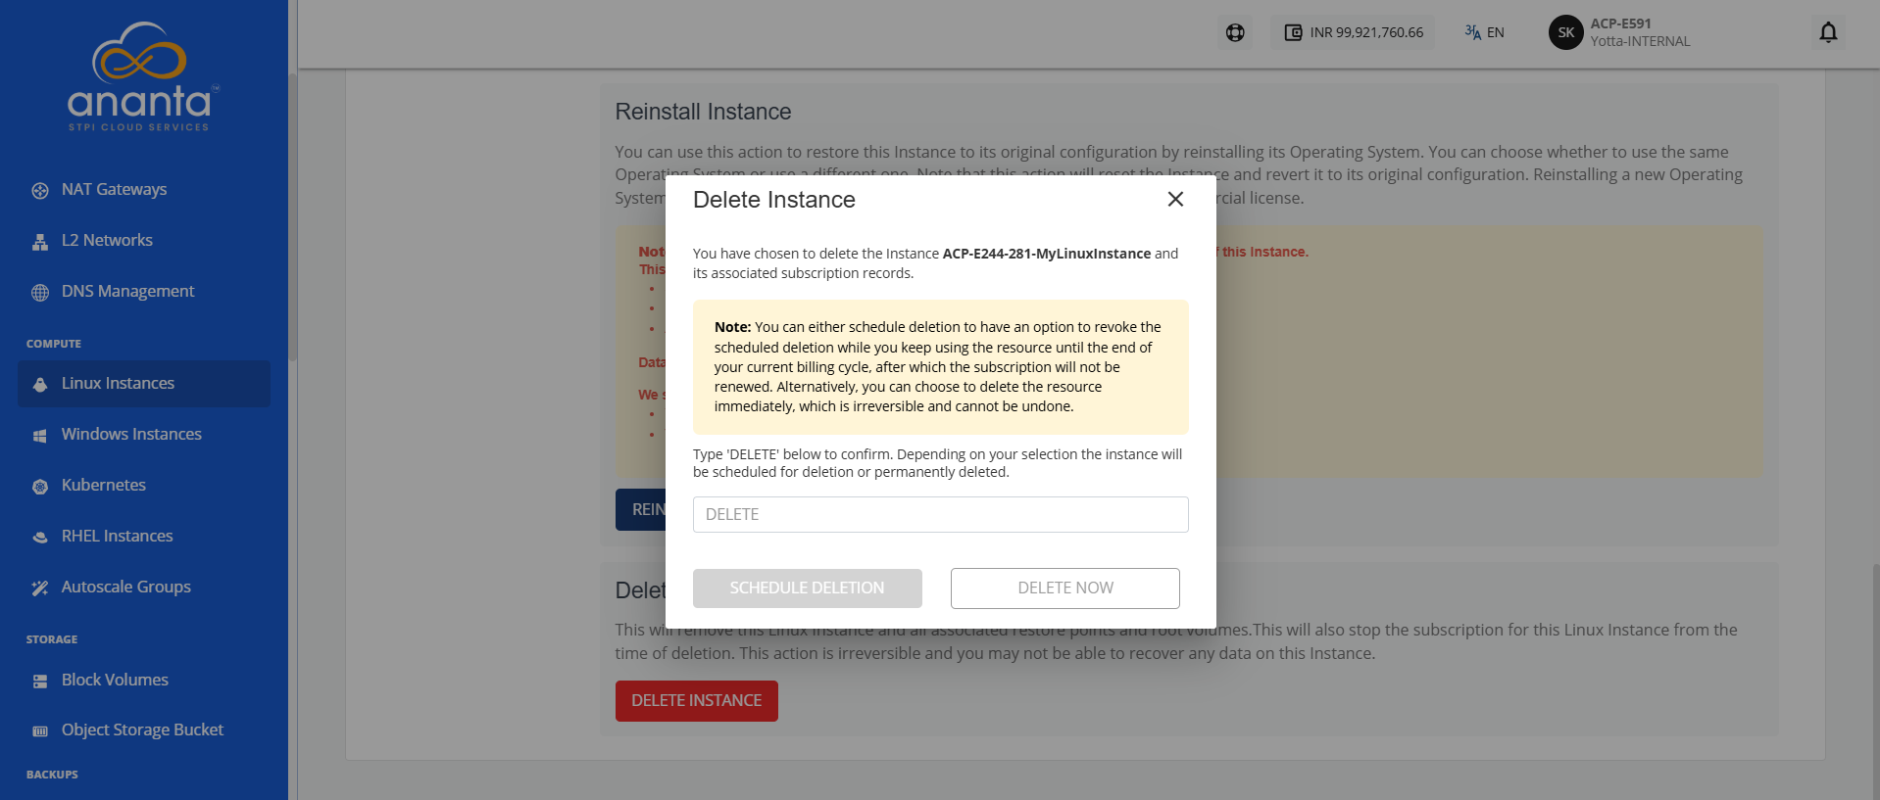Go to Autoscale Groups

coord(125,587)
